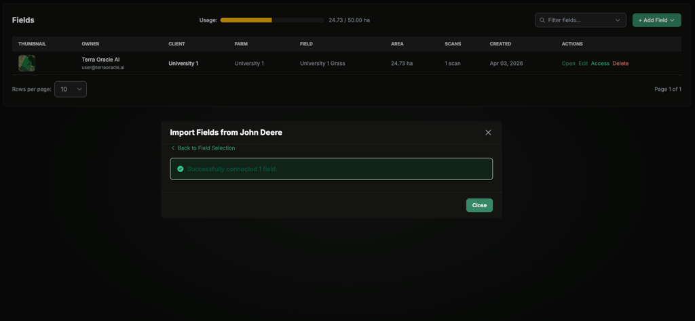Click the Apr 03, 2026 date

506,63
